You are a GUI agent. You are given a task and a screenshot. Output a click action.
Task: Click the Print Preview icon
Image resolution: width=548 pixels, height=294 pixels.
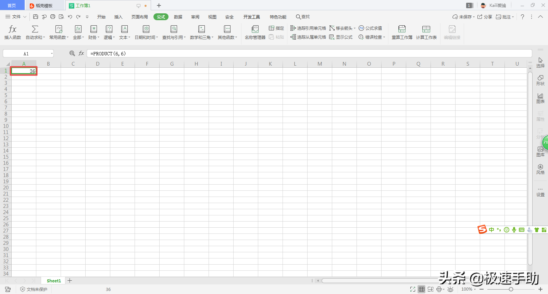click(61, 17)
